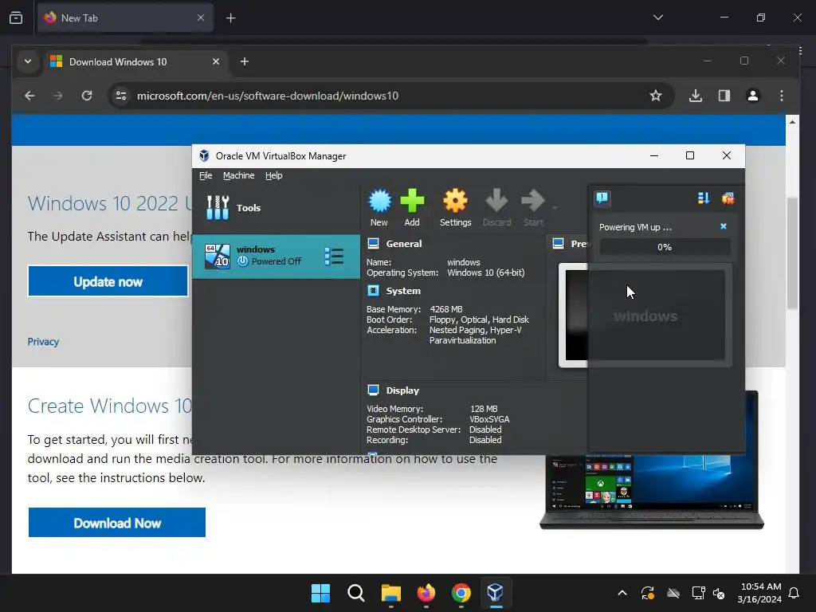
Task: Open the Start button's dropdown arrow
Action: tap(555, 208)
